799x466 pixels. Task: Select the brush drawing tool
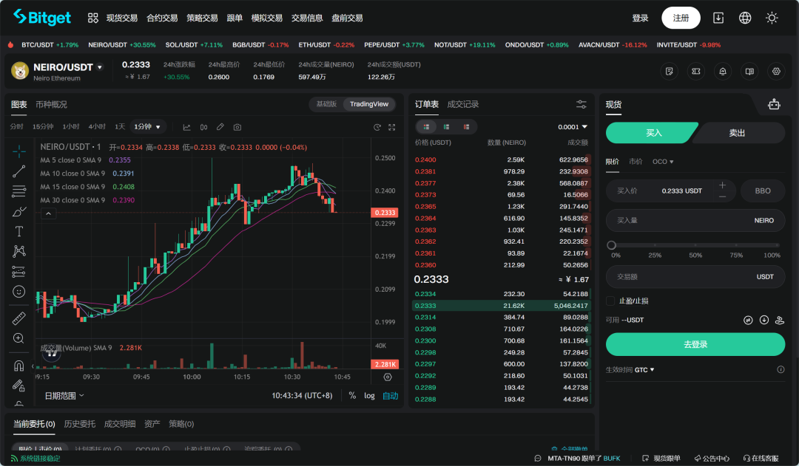(18, 212)
